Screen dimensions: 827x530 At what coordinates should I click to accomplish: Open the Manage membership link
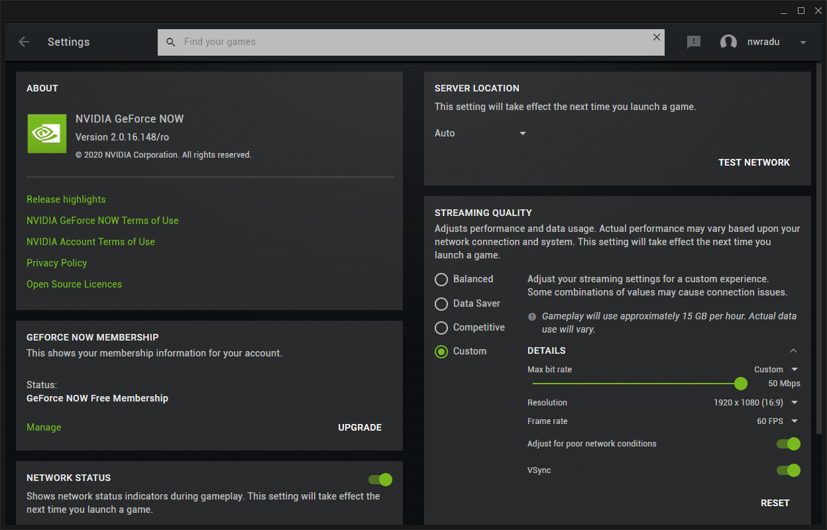coord(44,427)
